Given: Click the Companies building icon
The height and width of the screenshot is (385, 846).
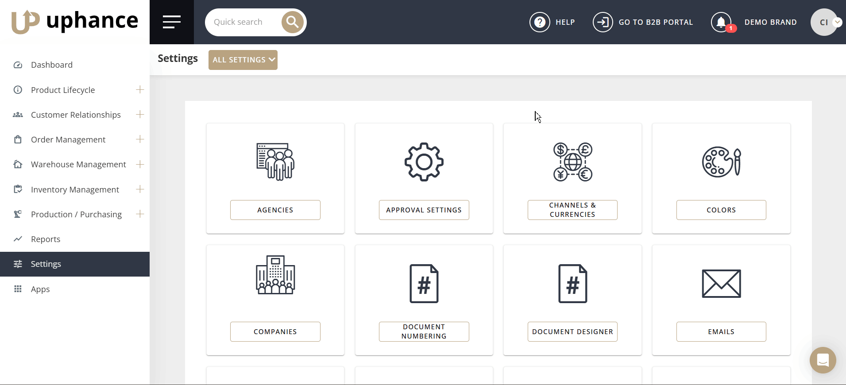Looking at the screenshot, I should pyautogui.click(x=275, y=275).
